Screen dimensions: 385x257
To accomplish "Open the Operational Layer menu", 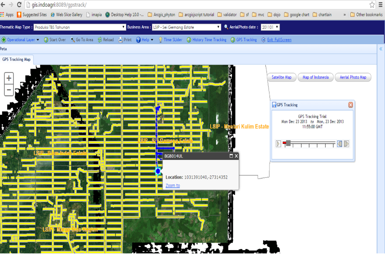I will point(21,40).
